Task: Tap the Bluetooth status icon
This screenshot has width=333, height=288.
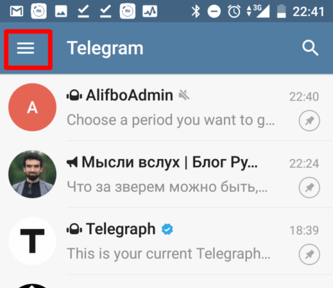Action: [196, 11]
